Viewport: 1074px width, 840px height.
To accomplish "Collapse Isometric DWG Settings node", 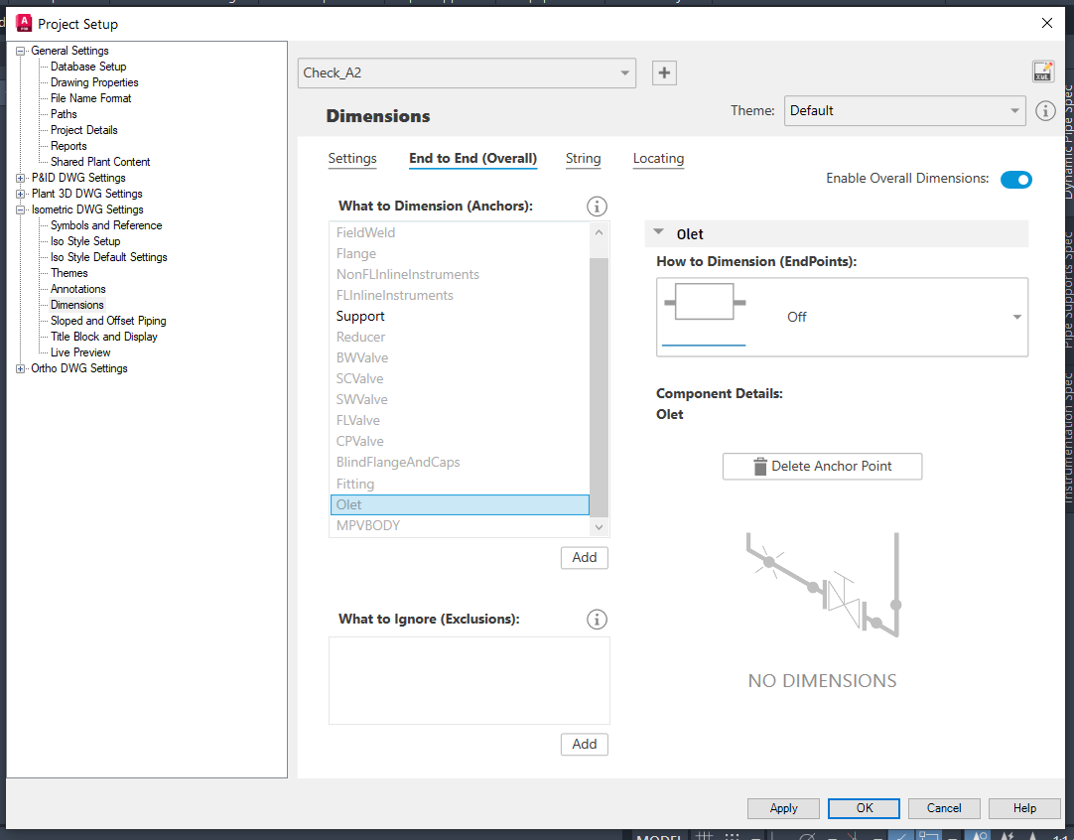I will (21, 210).
